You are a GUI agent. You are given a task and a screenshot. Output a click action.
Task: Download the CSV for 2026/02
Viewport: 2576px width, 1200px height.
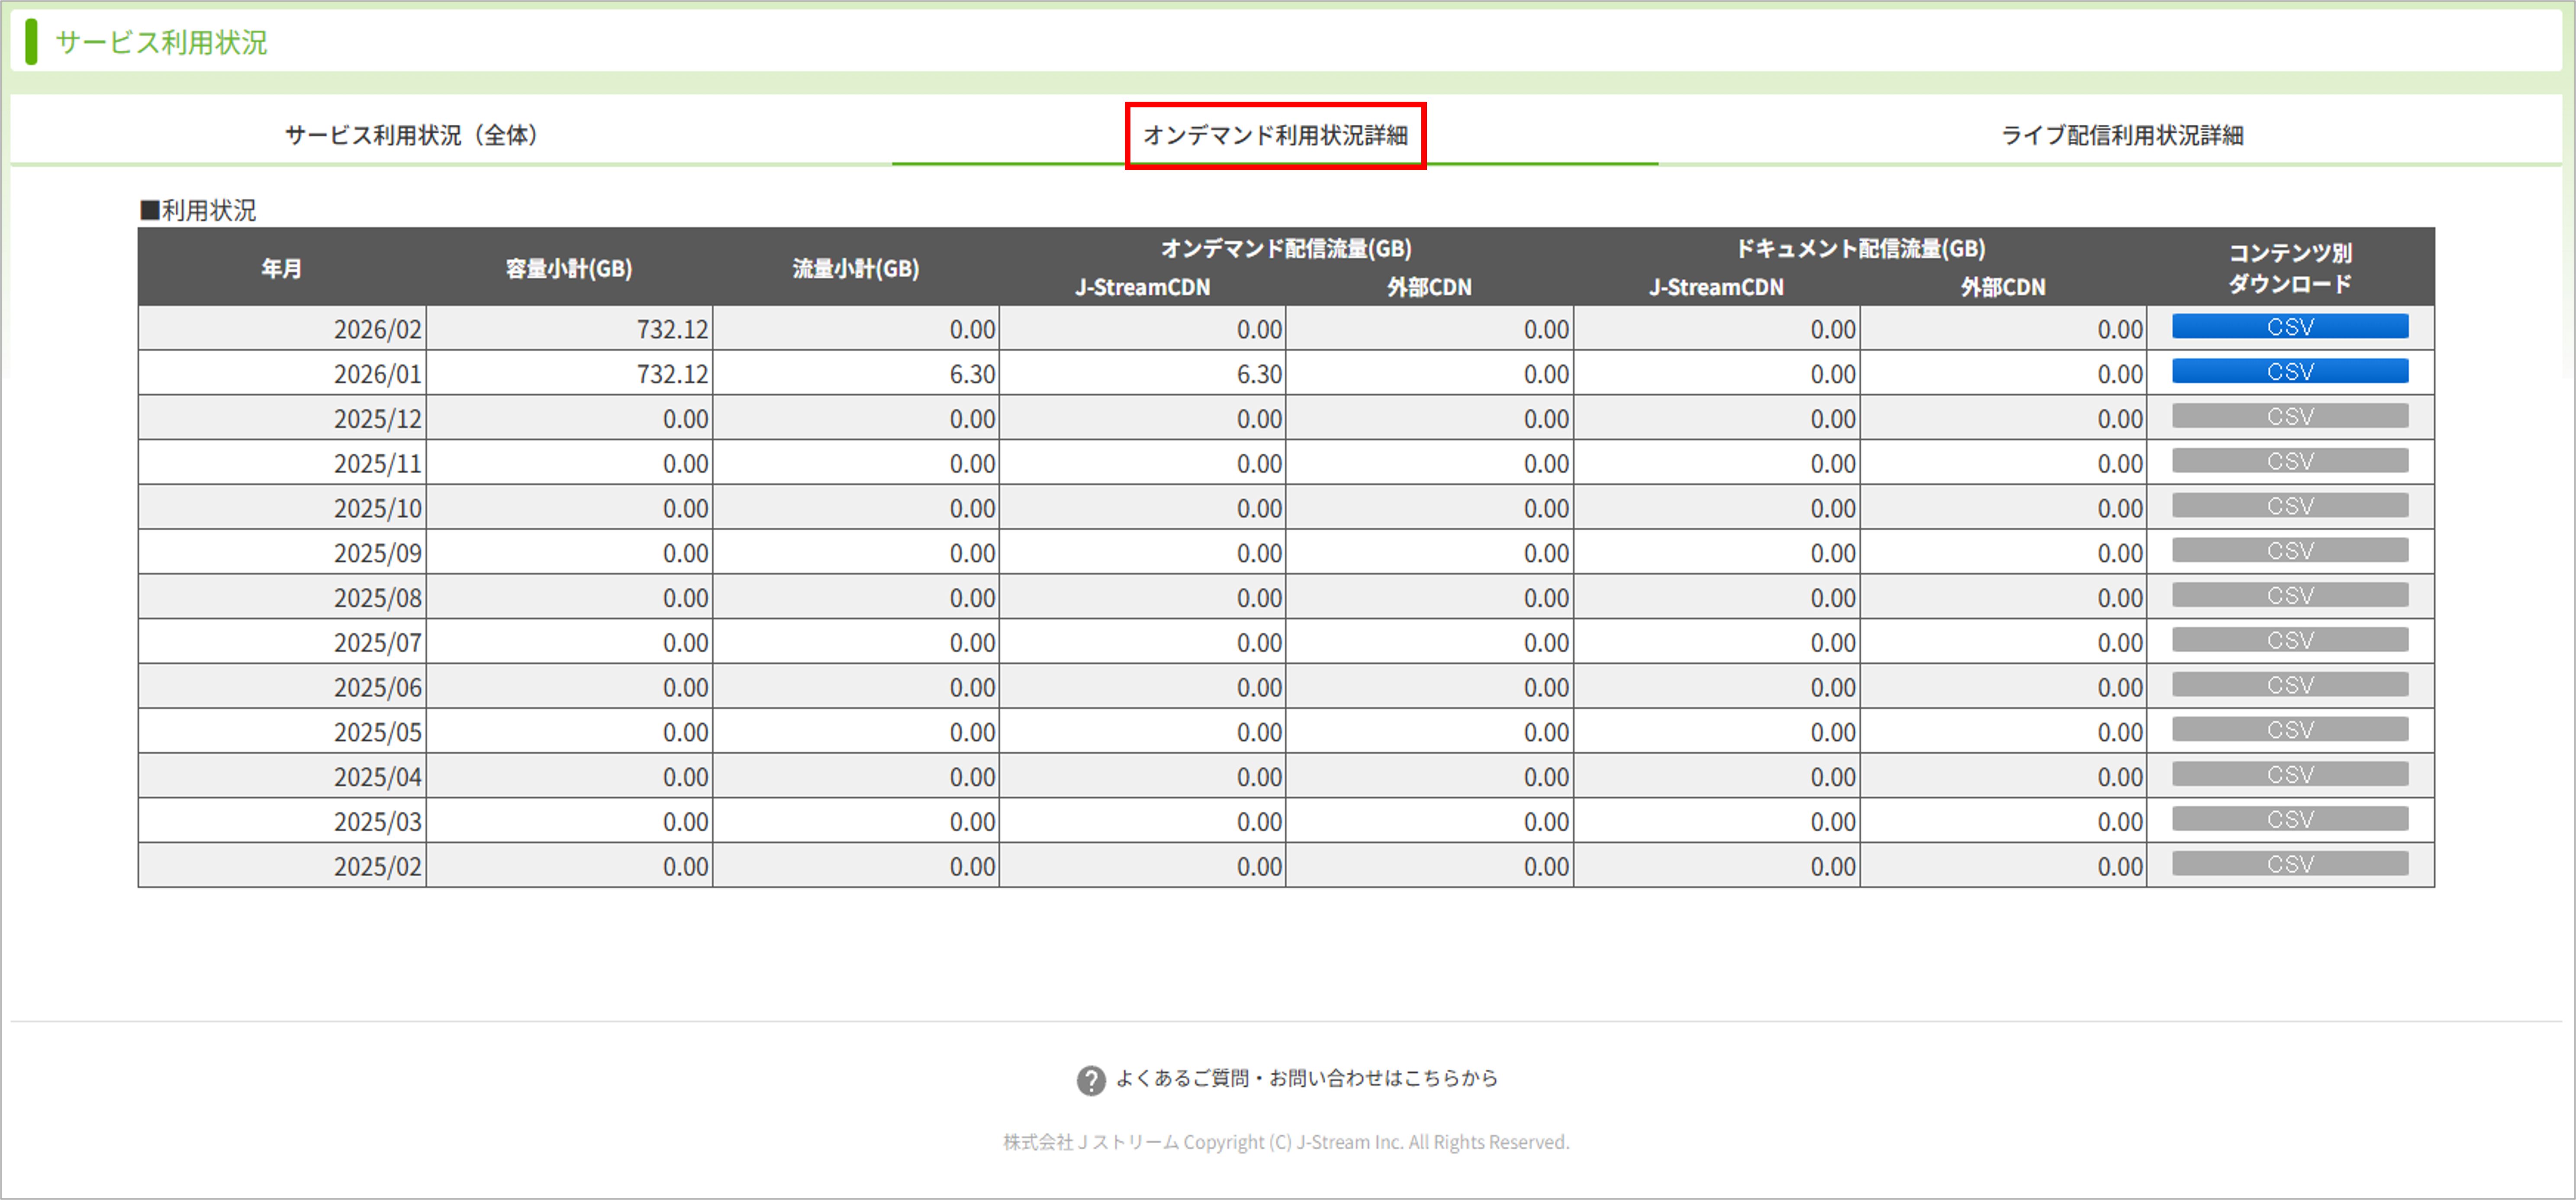(x=2290, y=327)
